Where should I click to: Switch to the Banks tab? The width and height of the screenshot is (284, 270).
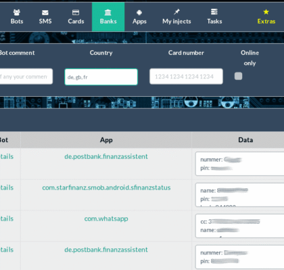coord(108,17)
